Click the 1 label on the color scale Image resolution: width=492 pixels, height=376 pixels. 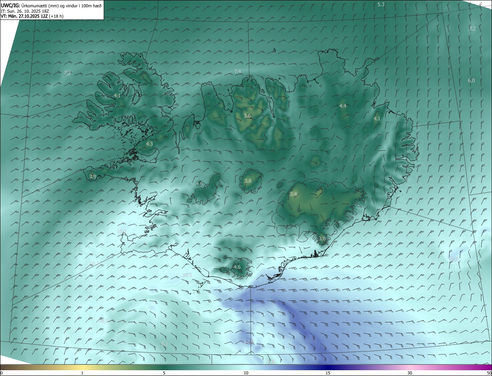click(x=82, y=373)
